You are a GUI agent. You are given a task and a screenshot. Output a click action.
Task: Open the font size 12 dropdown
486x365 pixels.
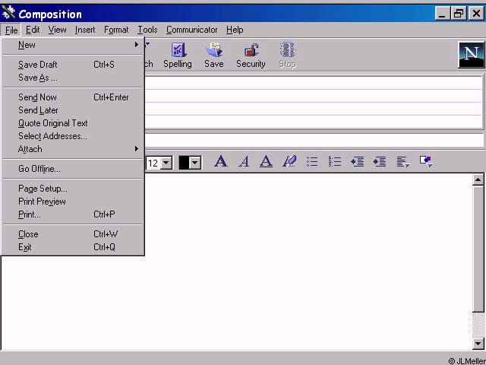(166, 163)
